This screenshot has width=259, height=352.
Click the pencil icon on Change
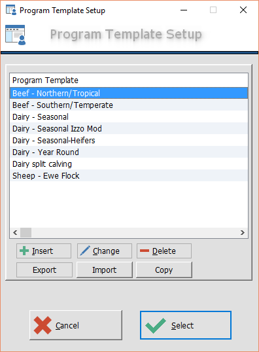click(85, 251)
